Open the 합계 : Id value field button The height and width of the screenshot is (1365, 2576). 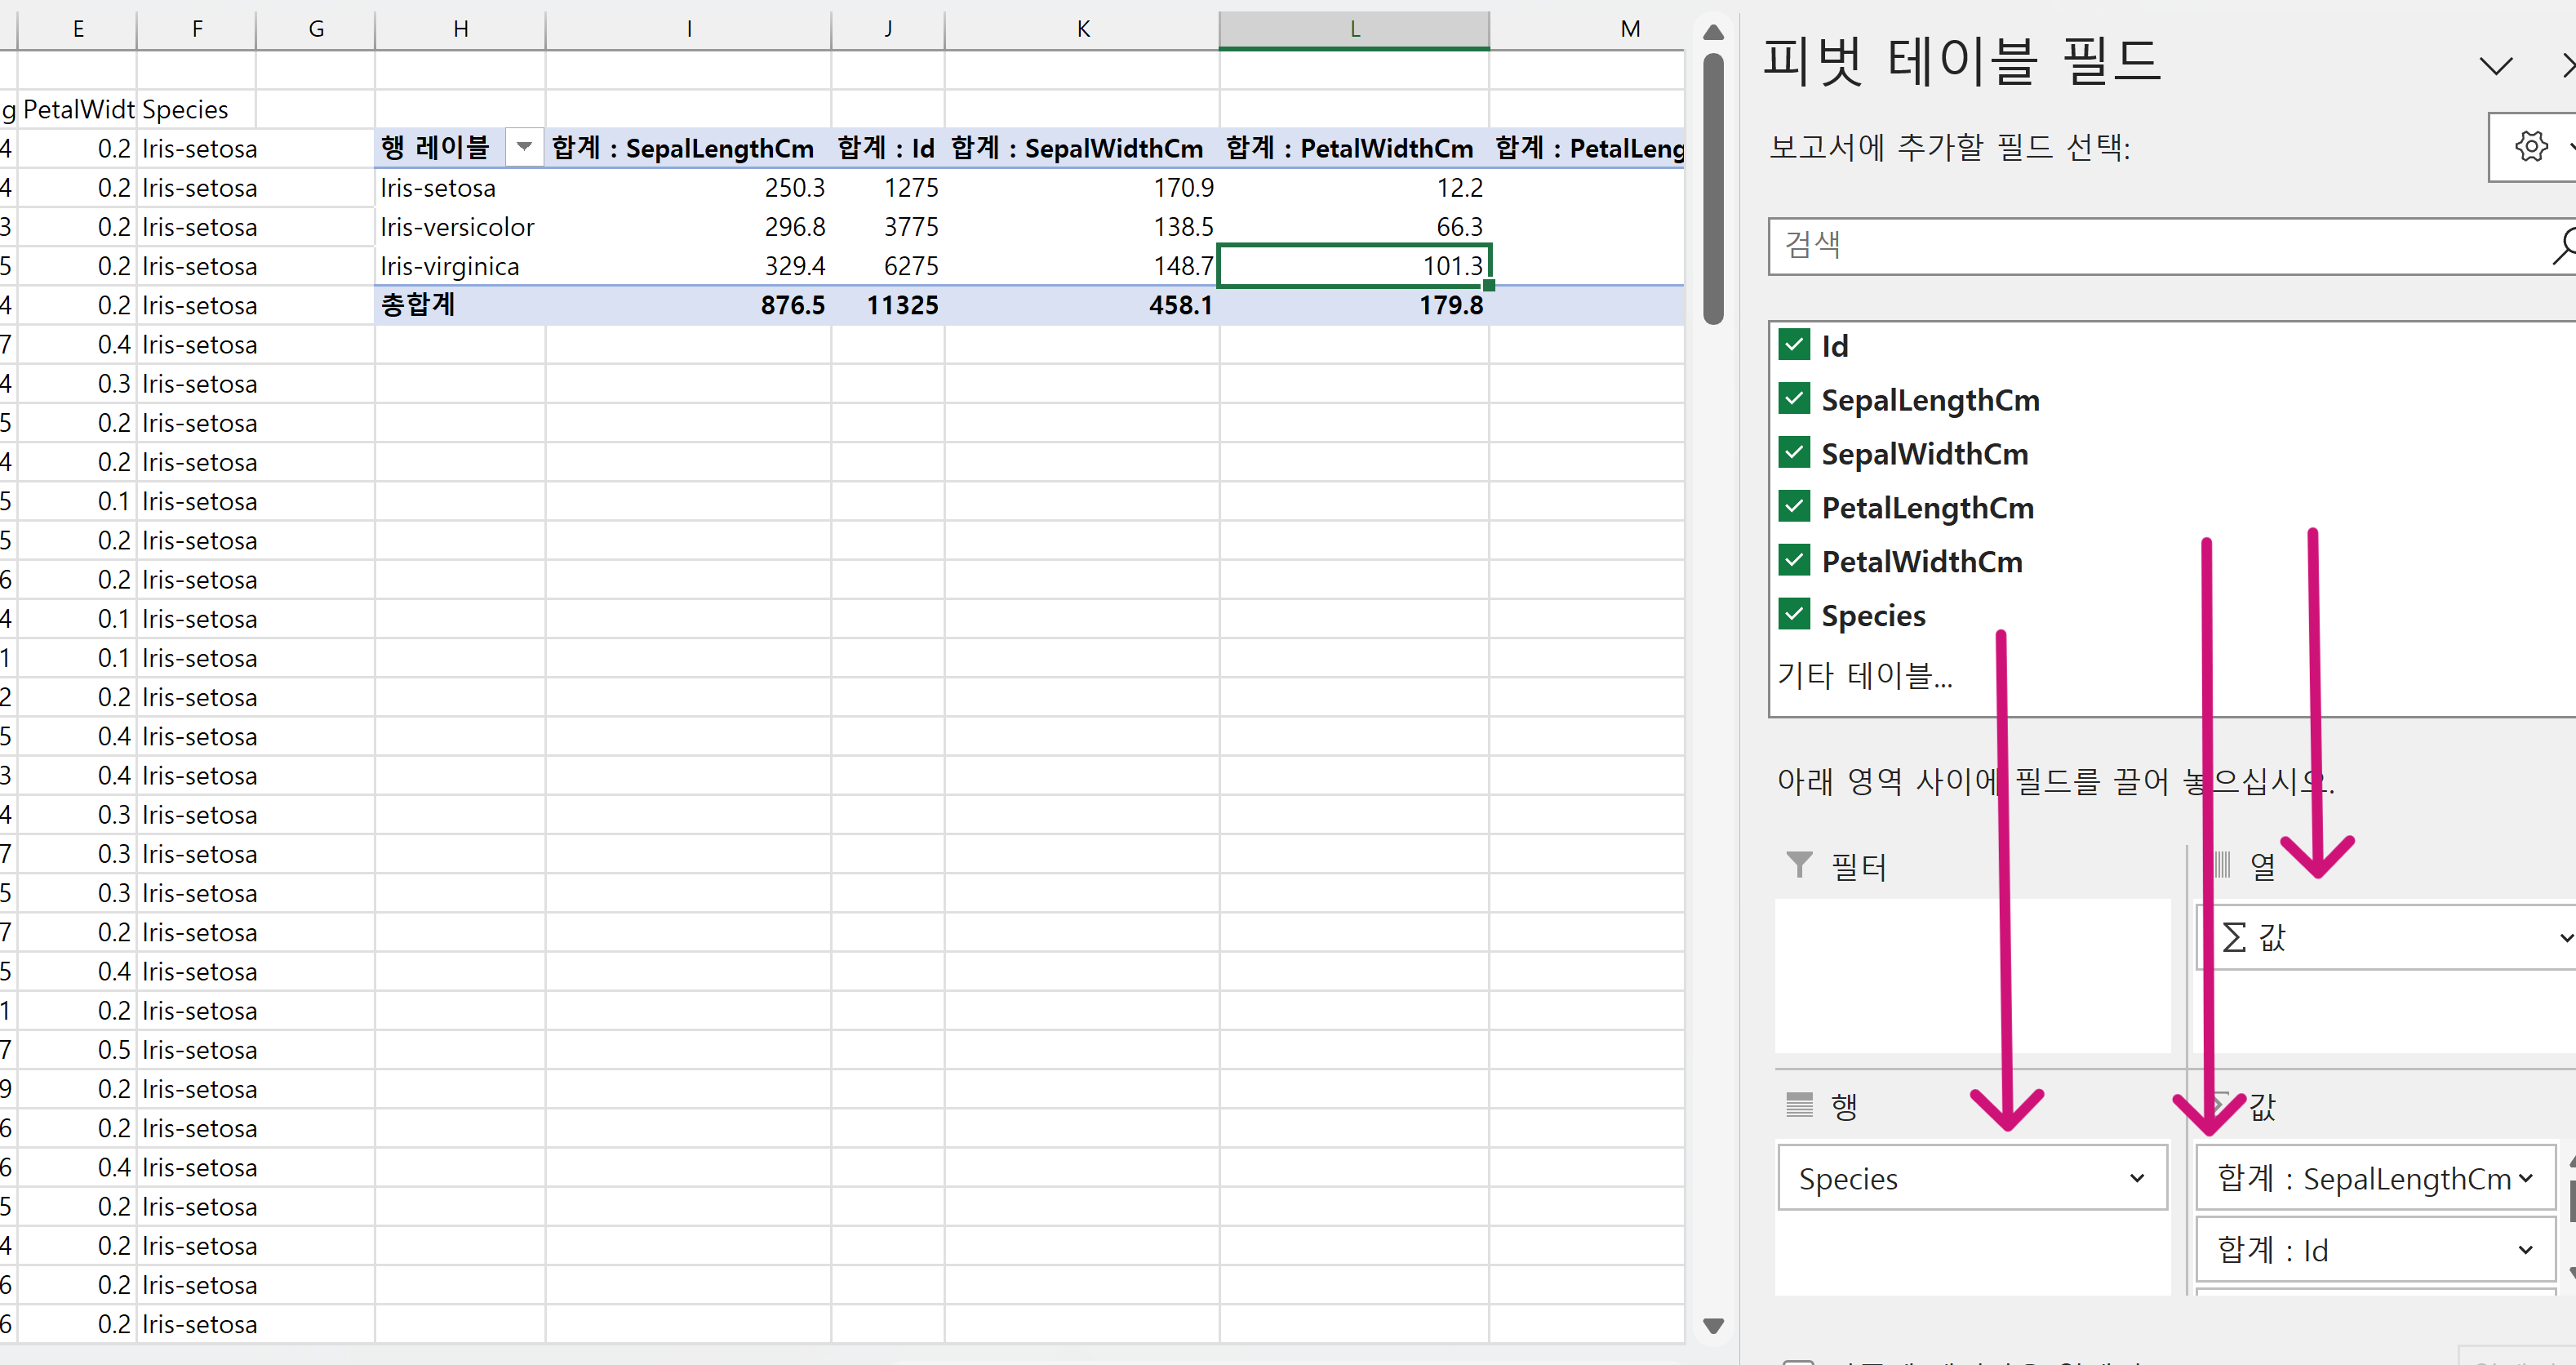click(x=2374, y=1250)
